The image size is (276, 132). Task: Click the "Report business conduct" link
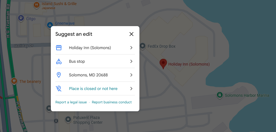[x=112, y=102]
